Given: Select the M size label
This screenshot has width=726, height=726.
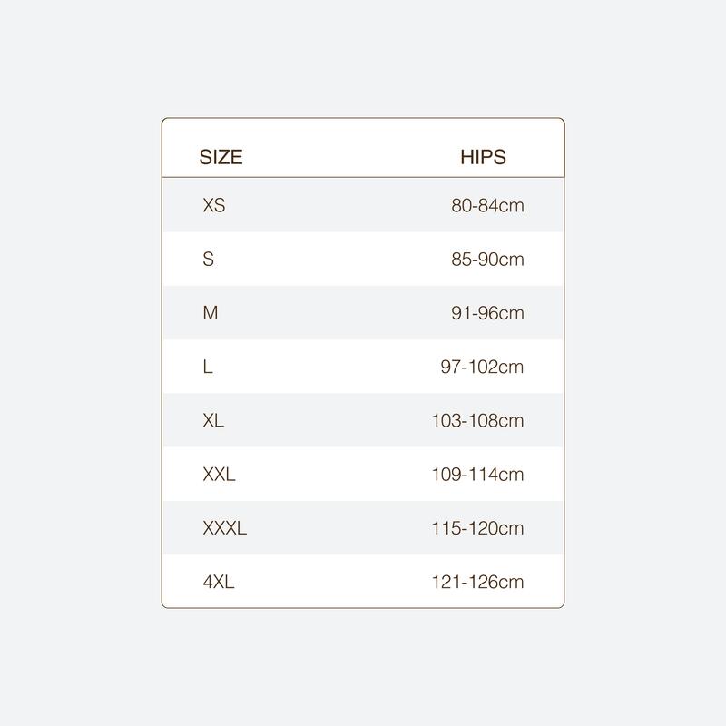Looking at the screenshot, I should point(211,313).
